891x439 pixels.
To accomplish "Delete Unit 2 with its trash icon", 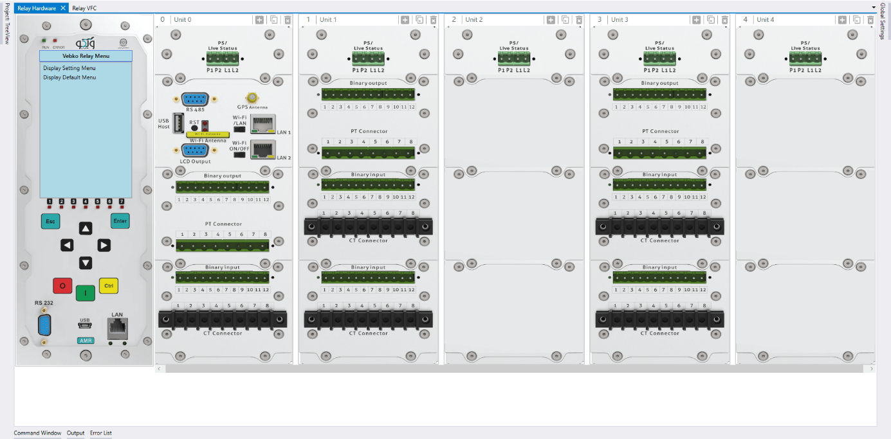I will (579, 20).
